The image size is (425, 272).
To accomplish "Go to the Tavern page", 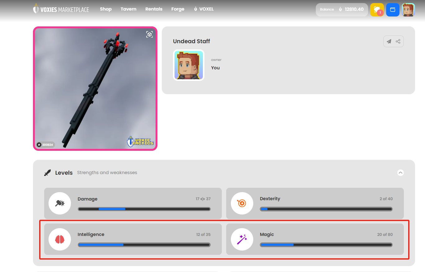I will [x=128, y=9].
